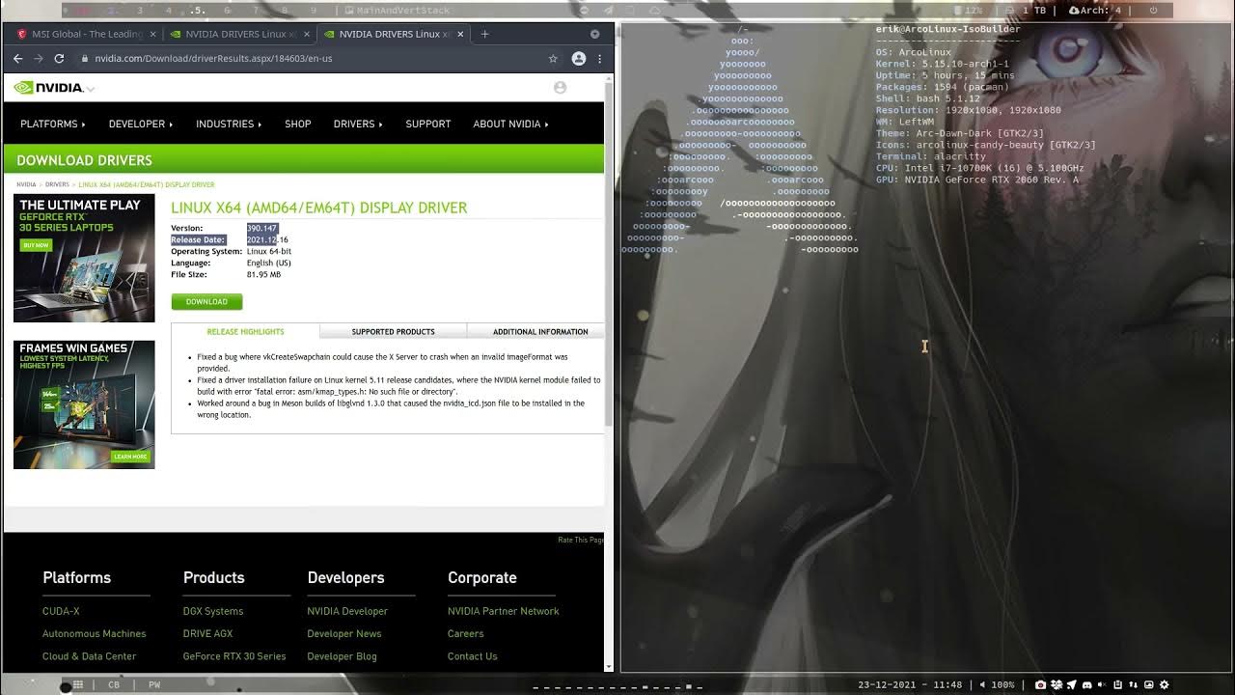Open the Frames Win Games ad banner
The image size is (1235, 695).
(84, 404)
